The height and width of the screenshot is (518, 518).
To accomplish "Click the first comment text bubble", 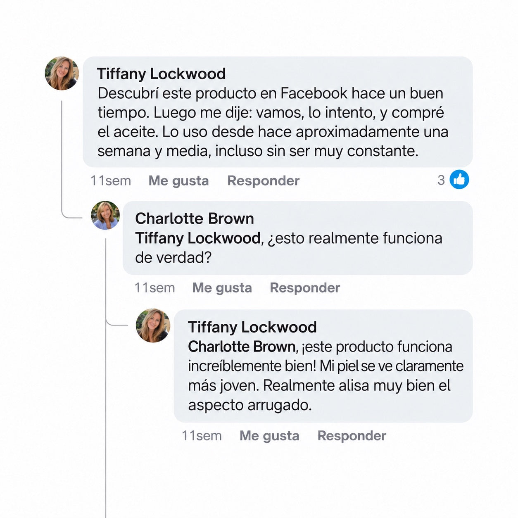I will (x=278, y=112).
